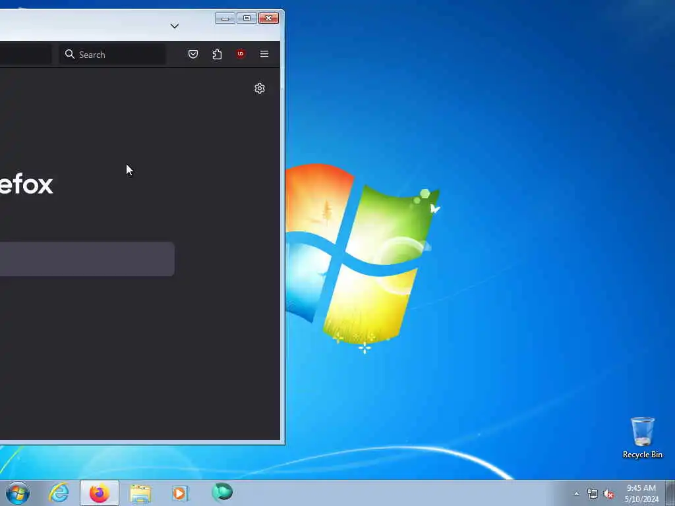675x506 pixels.
Task: Open Windows Explorer from the taskbar
Action: pos(140,493)
